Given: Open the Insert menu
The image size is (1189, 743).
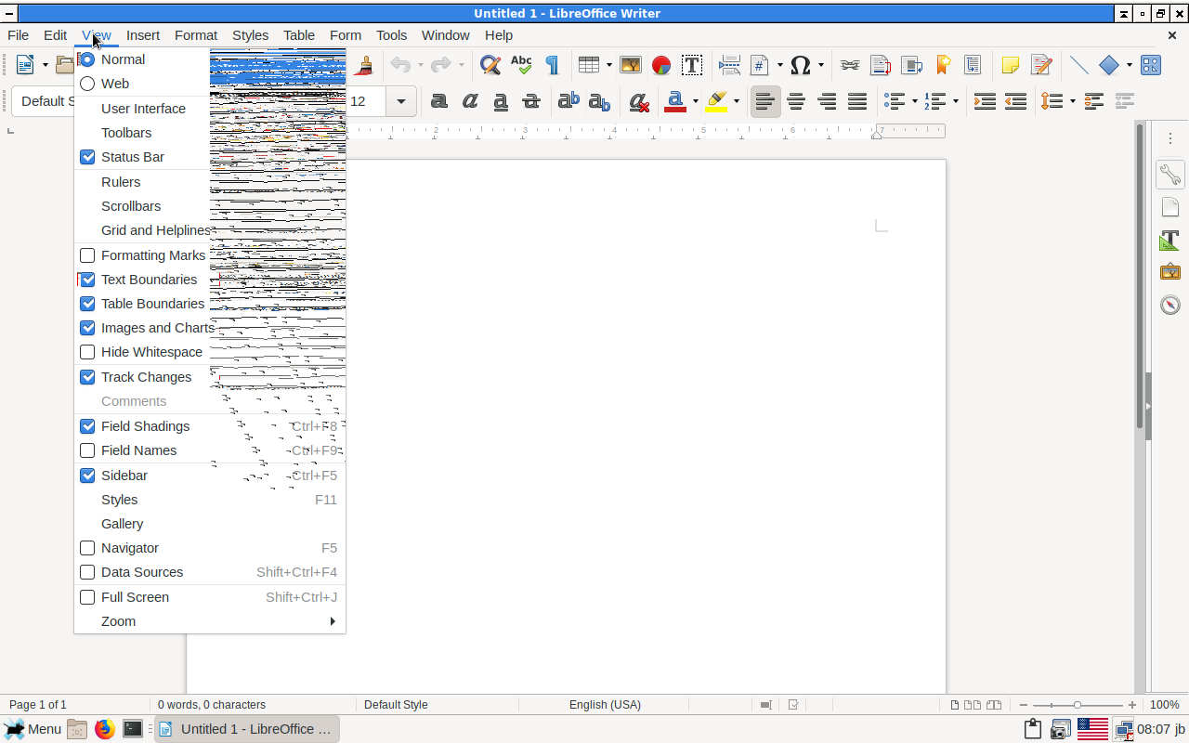Looking at the screenshot, I should (x=143, y=35).
